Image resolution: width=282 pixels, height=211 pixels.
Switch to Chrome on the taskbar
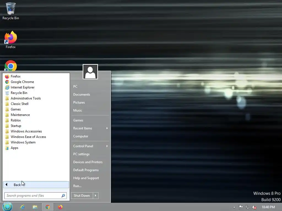pos(48,207)
